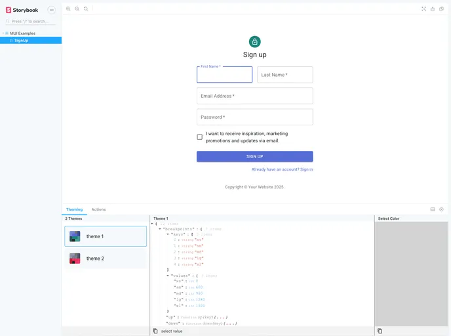The height and width of the screenshot is (336, 451).
Task: Enter full screen mode via toolbar icon
Action: click(x=423, y=9)
